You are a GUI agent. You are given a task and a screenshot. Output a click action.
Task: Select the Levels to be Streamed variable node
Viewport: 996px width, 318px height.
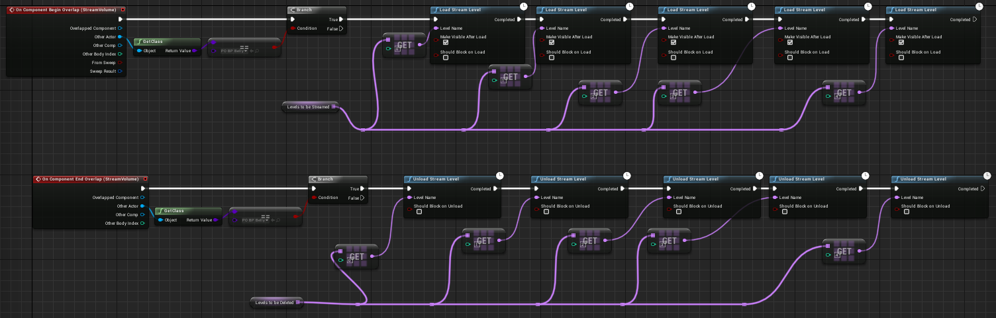[x=310, y=106]
